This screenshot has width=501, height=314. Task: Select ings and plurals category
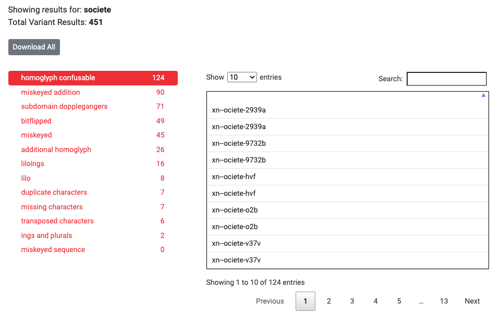(46, 235)
